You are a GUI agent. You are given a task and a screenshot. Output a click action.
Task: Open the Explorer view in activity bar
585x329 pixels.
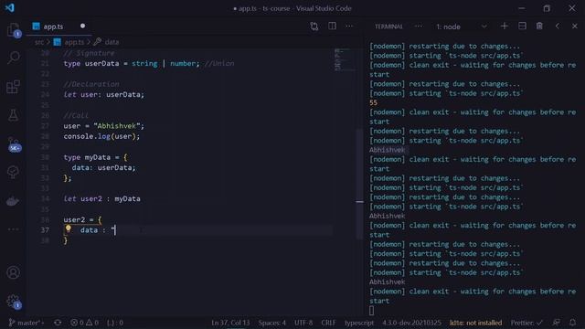click(x=13, y=29)
